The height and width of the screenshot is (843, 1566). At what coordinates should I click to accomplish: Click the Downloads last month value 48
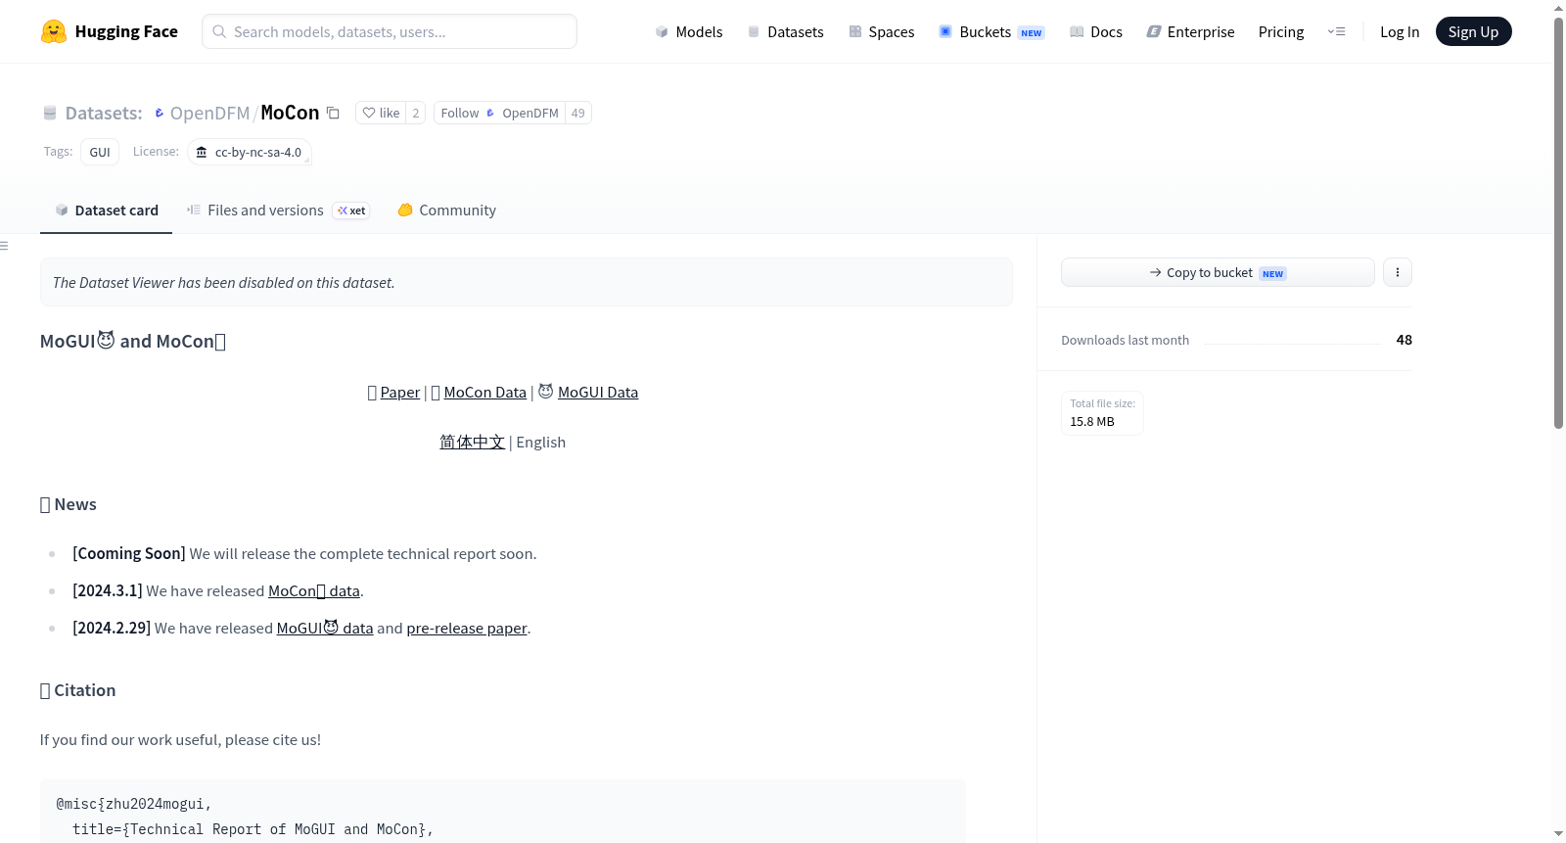point(1404,340)
